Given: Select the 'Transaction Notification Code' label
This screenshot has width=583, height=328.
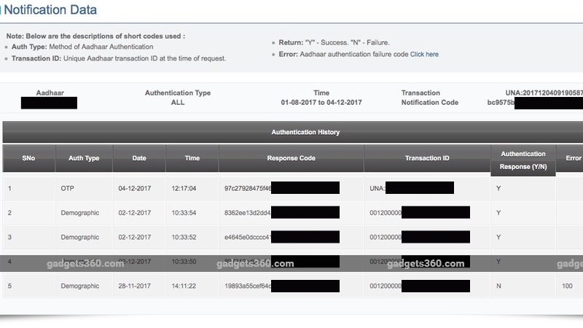Looking at the screenshot, I should [429, 98].
